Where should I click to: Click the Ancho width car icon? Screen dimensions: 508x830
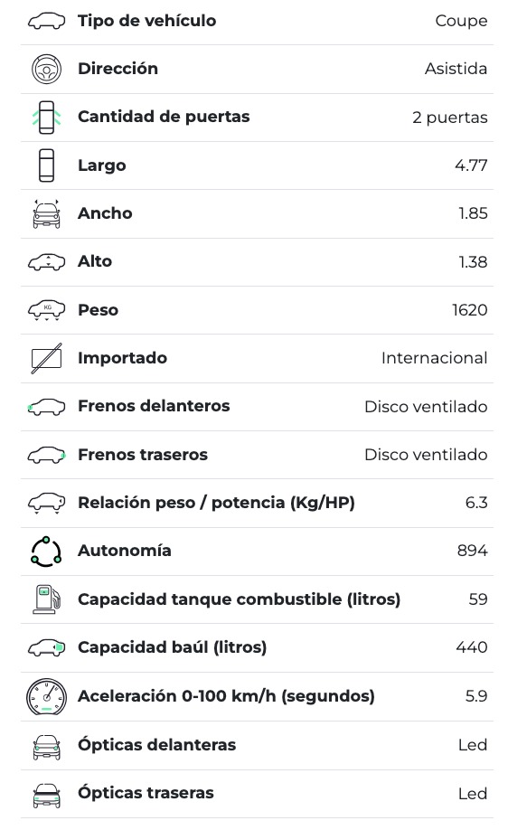(47, 214)
